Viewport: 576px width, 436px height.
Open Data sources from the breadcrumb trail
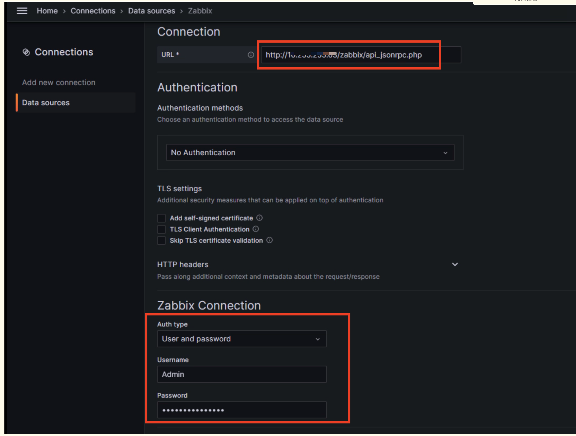pos(151,11)
